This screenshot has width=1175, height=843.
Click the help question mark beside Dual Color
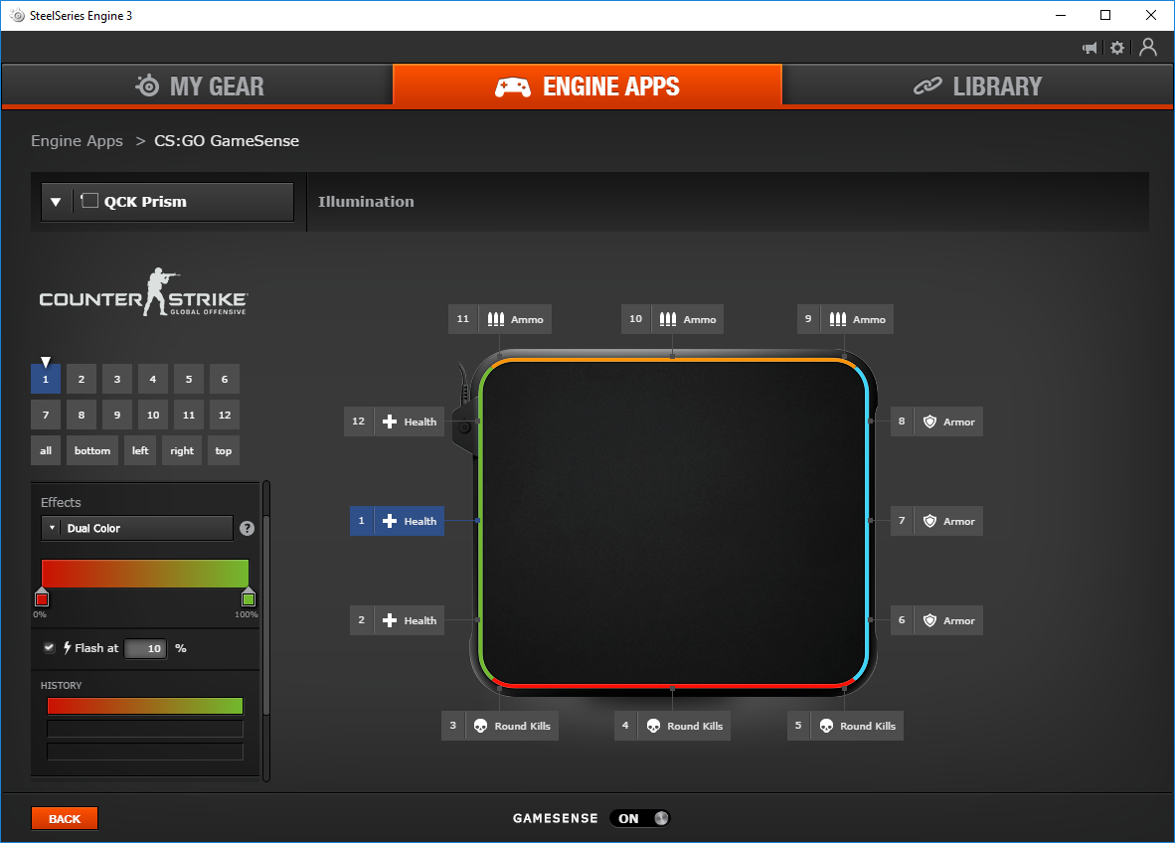coord(247,529)
